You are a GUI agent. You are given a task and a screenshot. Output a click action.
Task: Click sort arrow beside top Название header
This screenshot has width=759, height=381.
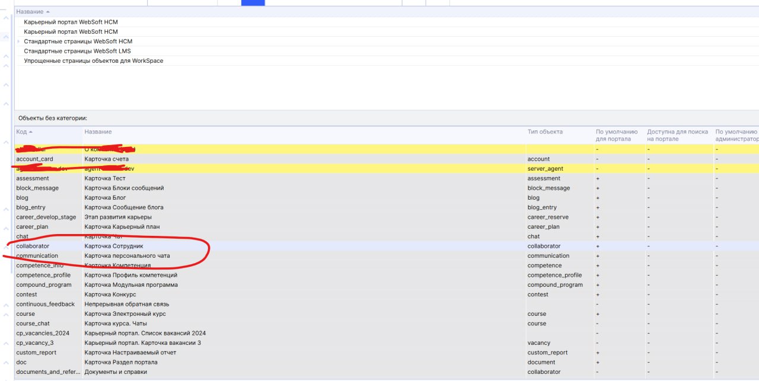coord(48,12)
